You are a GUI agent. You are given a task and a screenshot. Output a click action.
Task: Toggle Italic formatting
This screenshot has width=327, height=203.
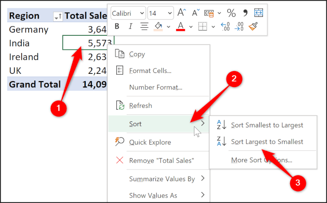click(x=130, y=26)
